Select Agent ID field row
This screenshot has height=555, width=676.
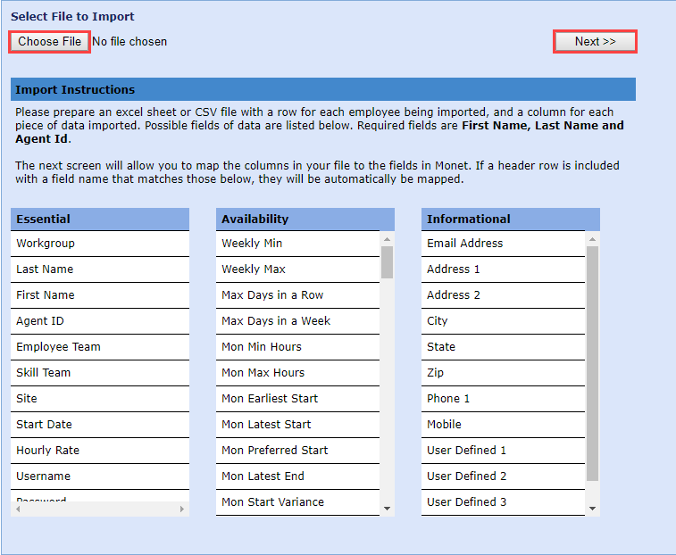coord(100,321)
